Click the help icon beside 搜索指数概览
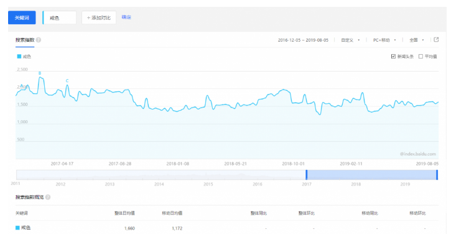The image size is (456, 234). tap(48, 197)
